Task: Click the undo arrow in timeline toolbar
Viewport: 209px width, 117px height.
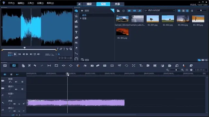Action: [x=35, y=66]
